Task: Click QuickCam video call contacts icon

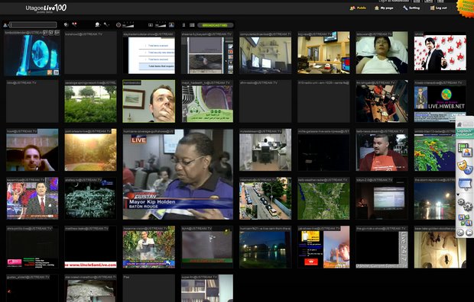Action: [465, 220]
